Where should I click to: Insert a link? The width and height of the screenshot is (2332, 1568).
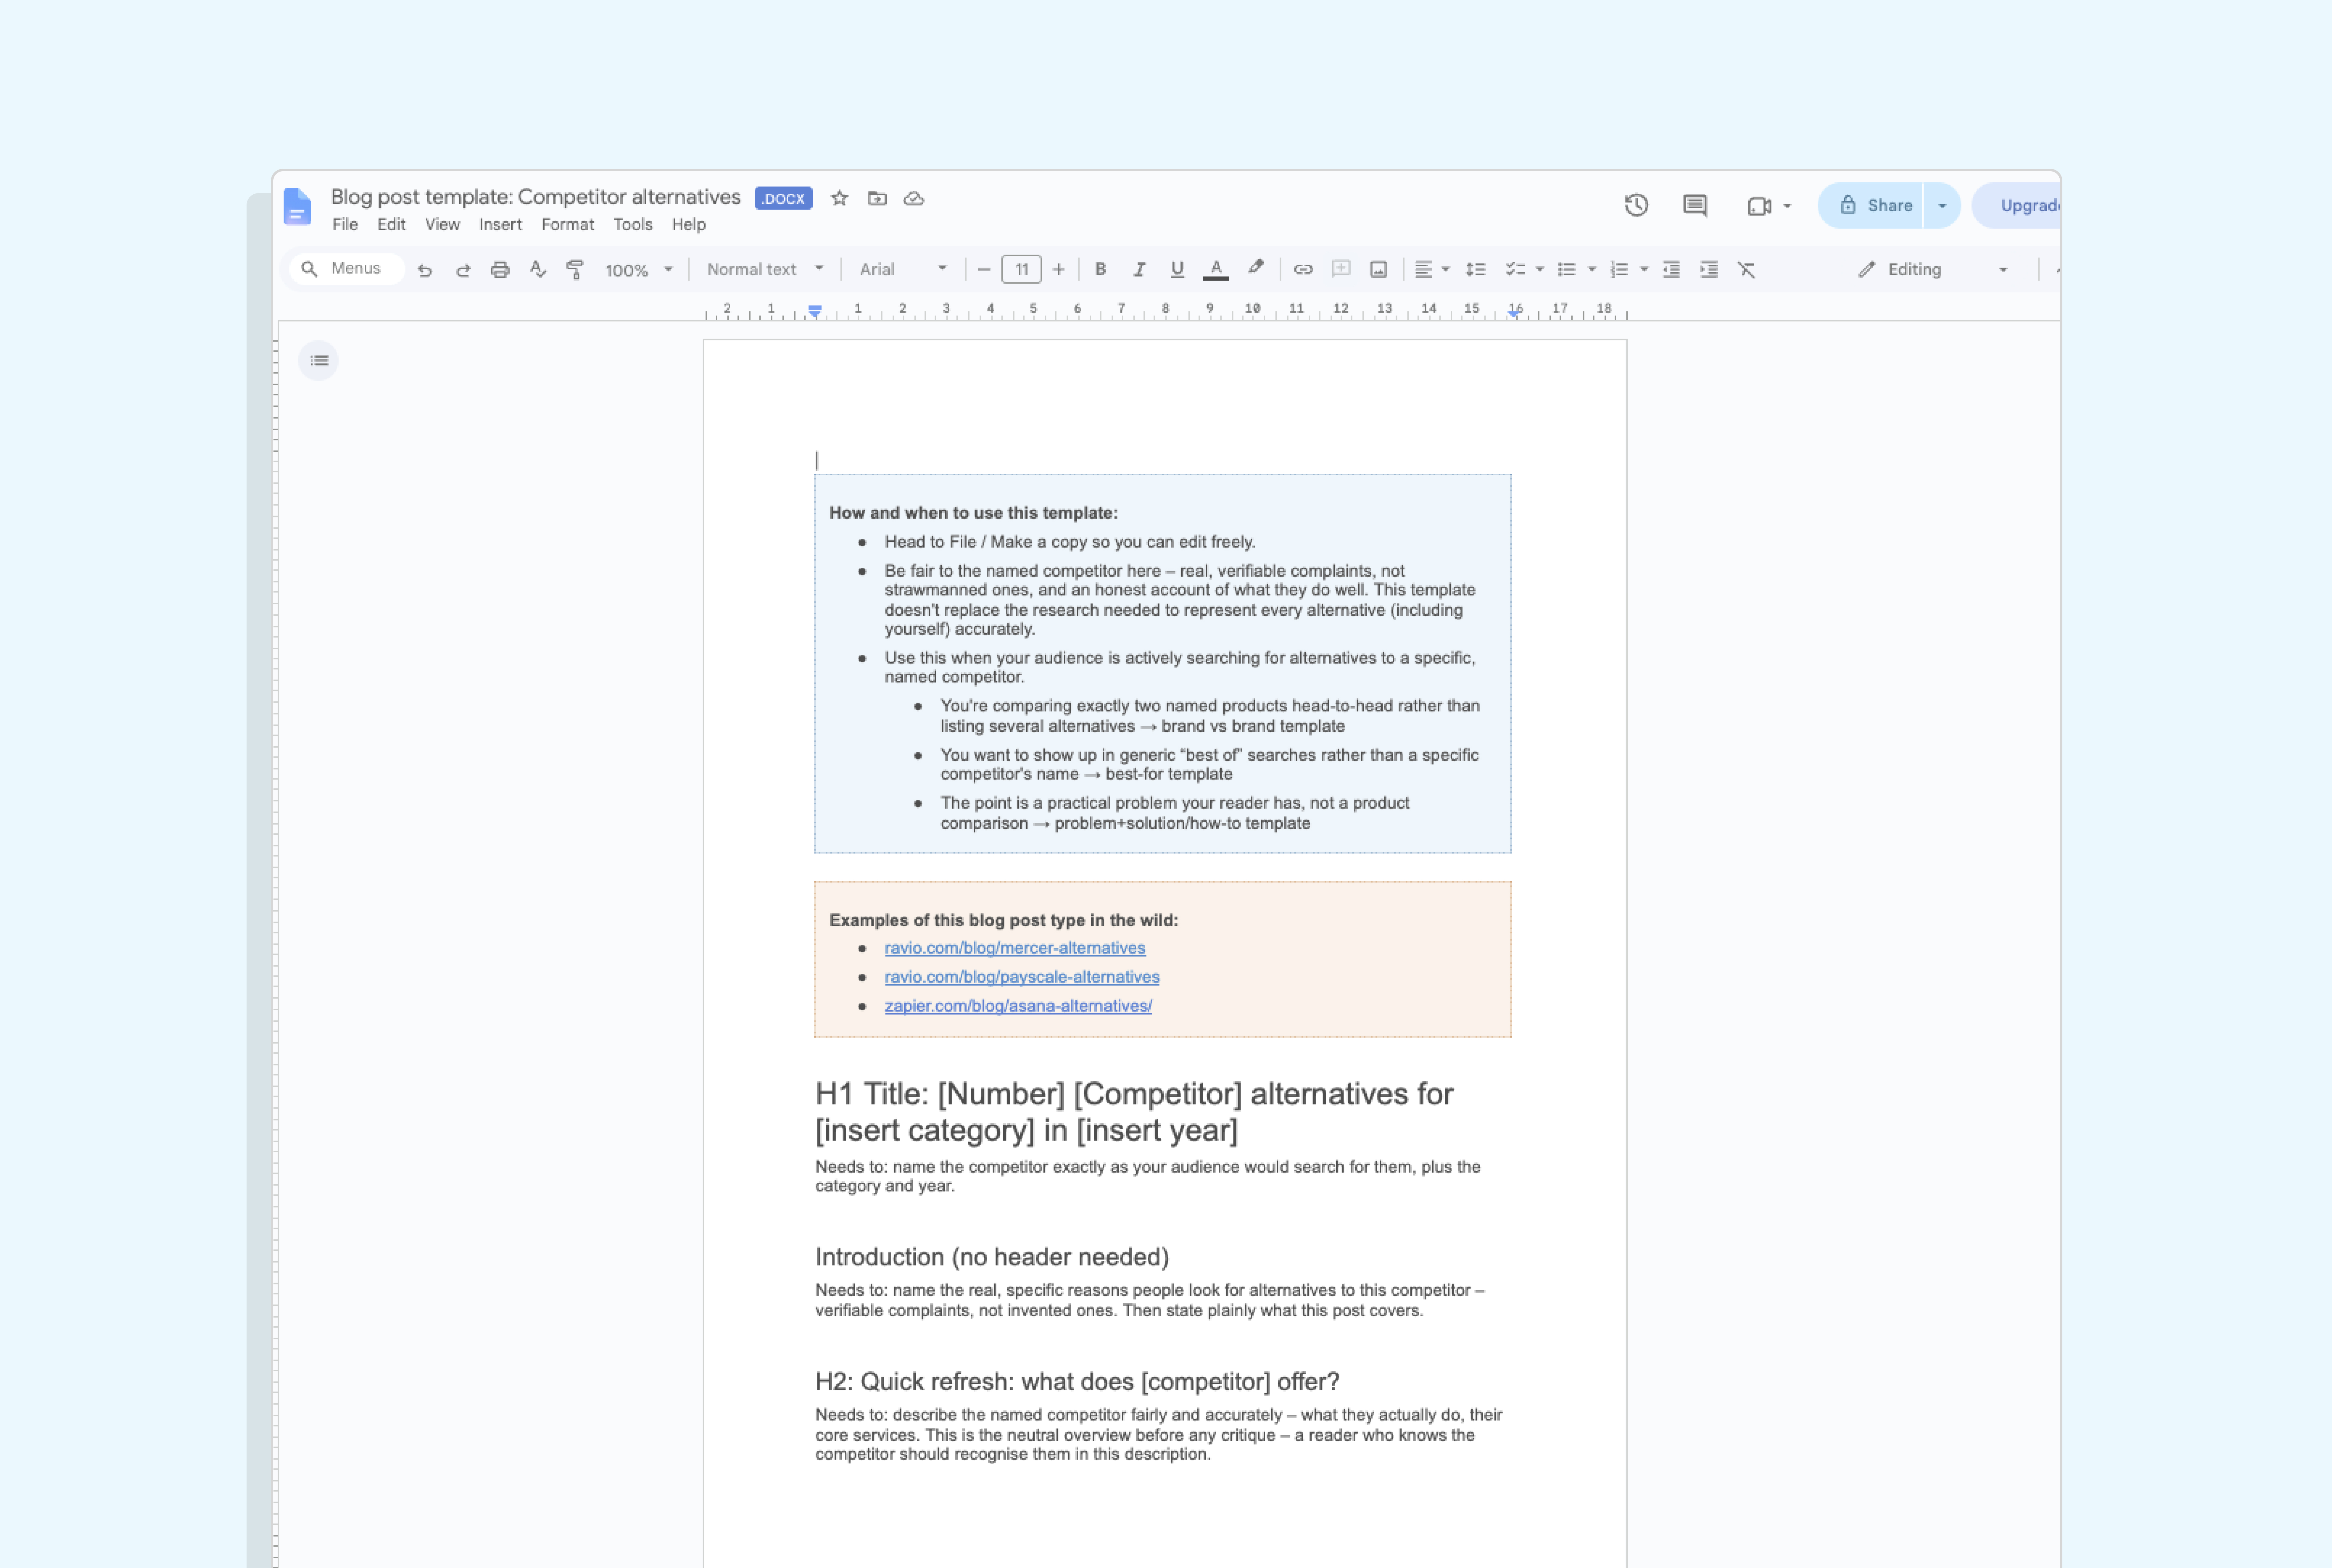pyautogui.click(x=1303, y=269)
